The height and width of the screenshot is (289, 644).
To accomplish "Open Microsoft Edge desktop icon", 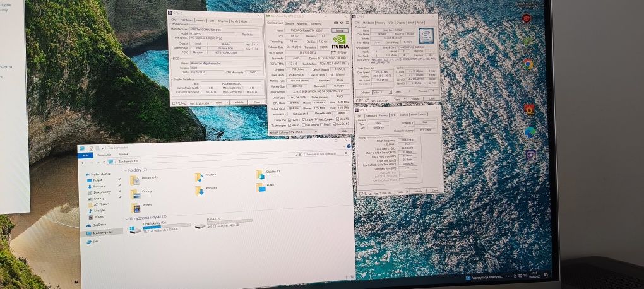I will [x=530, y=132].
